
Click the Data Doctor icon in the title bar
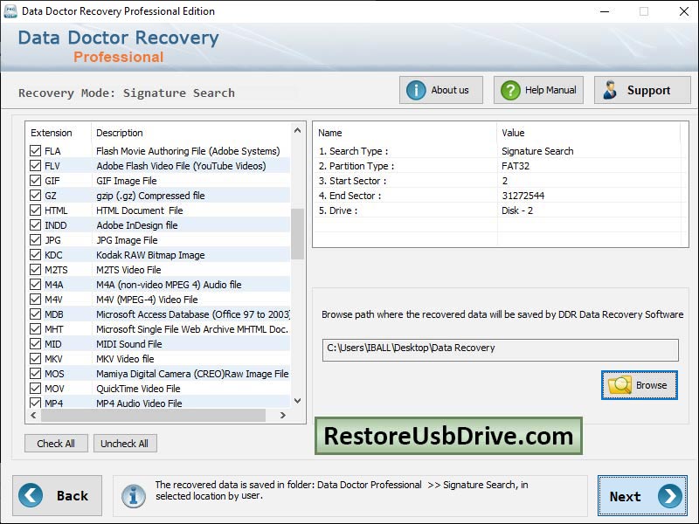10,11
